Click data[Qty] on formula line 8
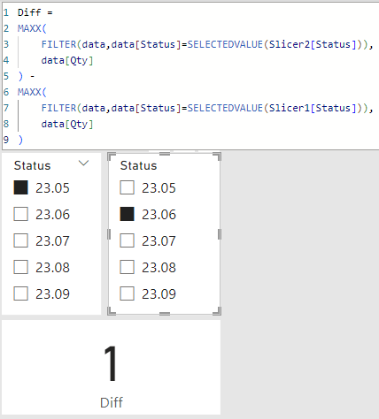Image resolution: width=379 pixels, height=419 pixels. point(67,124)
